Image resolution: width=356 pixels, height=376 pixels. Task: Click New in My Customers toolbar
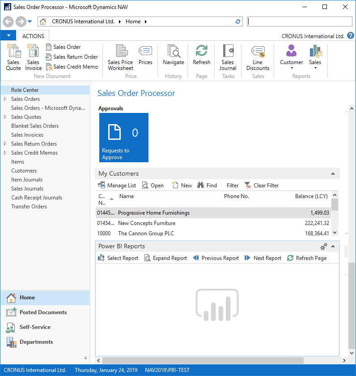pyautogui.click(x=182, y=186)
